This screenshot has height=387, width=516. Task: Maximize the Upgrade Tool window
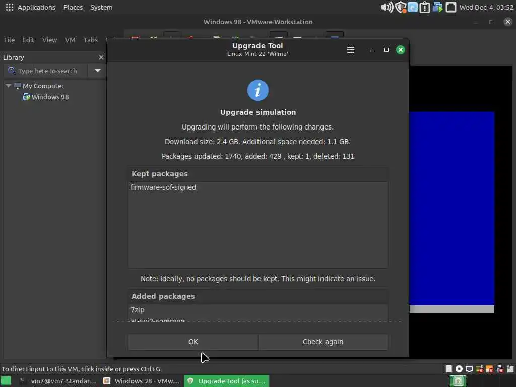(x=386, y=50)
